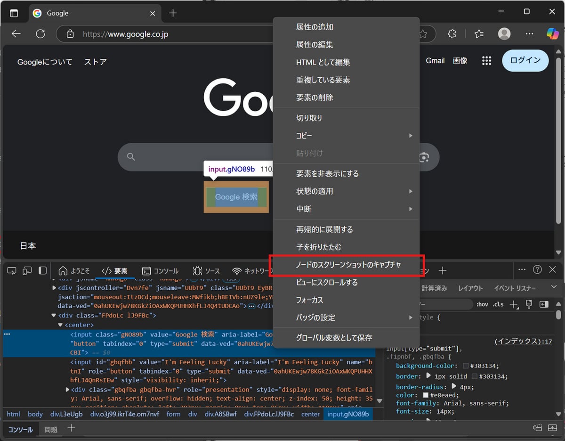
Task: Open 中断 submenu
Action: point(346,209)
